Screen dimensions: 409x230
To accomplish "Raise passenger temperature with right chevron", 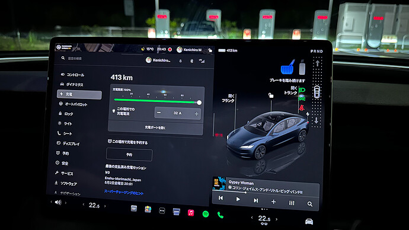I will [276, 219].
